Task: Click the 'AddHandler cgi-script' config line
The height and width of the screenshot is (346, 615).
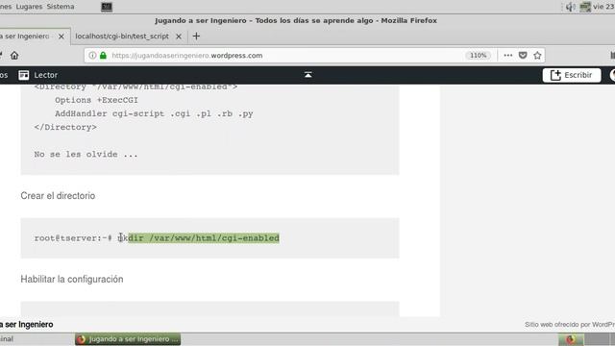Action: point(154,113)
